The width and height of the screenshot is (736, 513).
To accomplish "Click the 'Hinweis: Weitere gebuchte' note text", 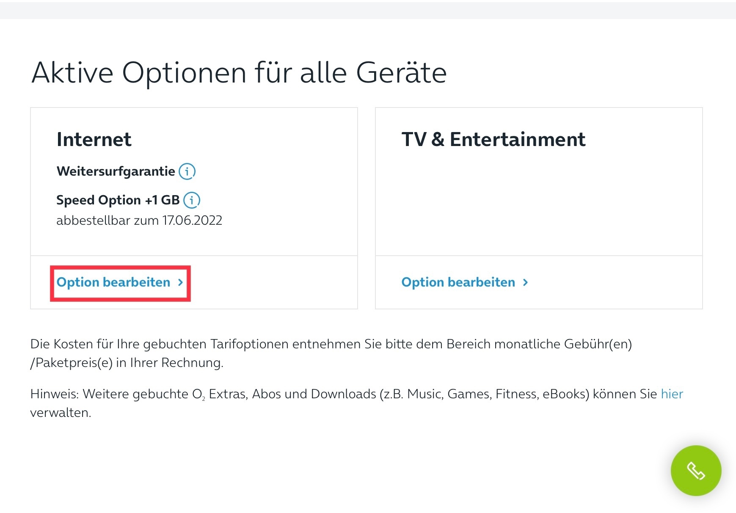I will pyautogui.click(x=356, y=403).
